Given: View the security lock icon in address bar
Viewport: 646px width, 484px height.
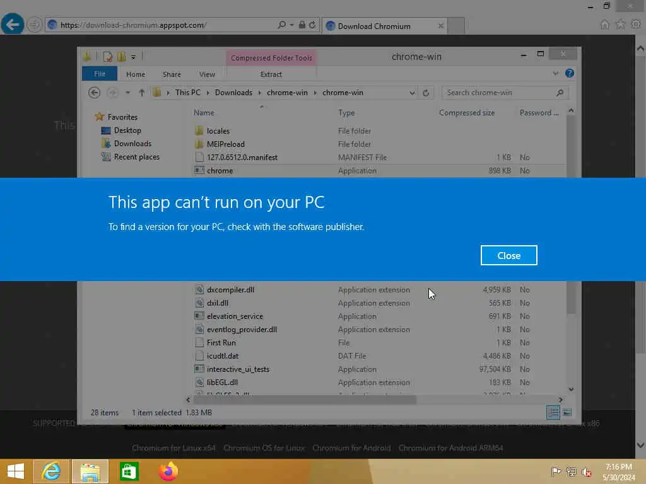Looking at the screenshot, I should (302, 25).
